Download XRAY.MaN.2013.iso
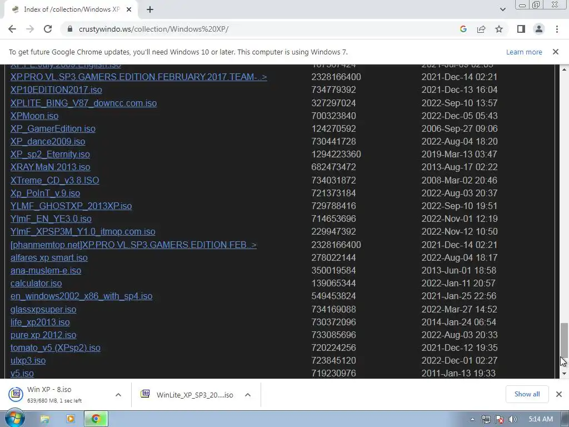The height and width of the screenshot is (427, 569). click(50, 167)
